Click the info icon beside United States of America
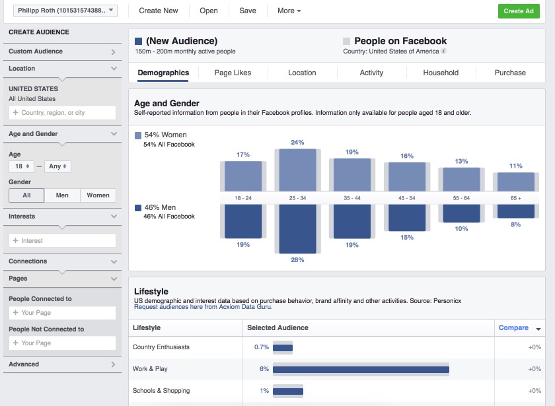 click(443, 51)
